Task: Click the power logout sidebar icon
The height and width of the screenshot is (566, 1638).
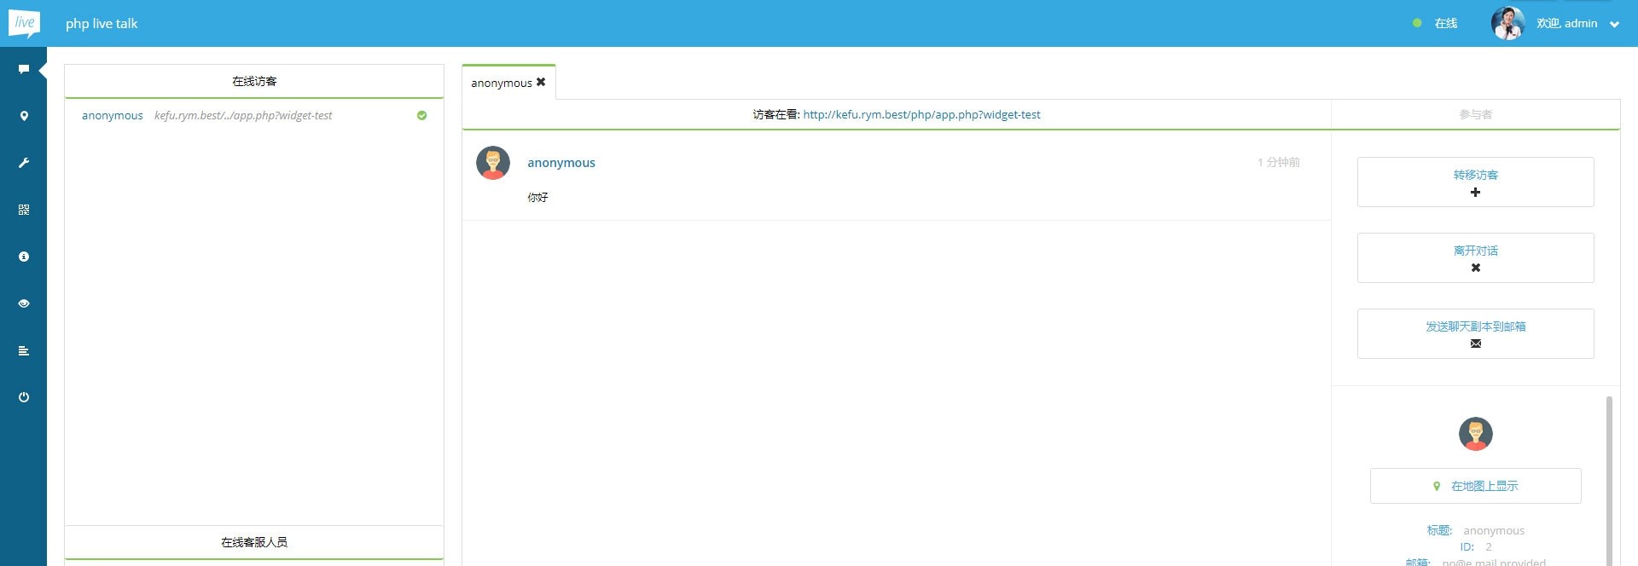Action: pyautogui.click(x=24, y=397)
